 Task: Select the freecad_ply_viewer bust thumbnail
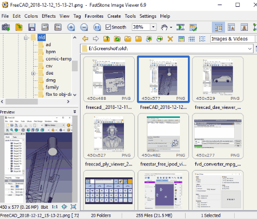pos(109,136)
